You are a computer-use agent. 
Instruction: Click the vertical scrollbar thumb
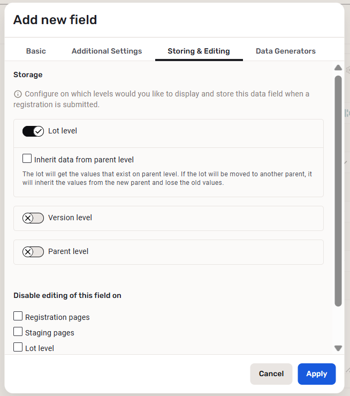pos(338,190)
